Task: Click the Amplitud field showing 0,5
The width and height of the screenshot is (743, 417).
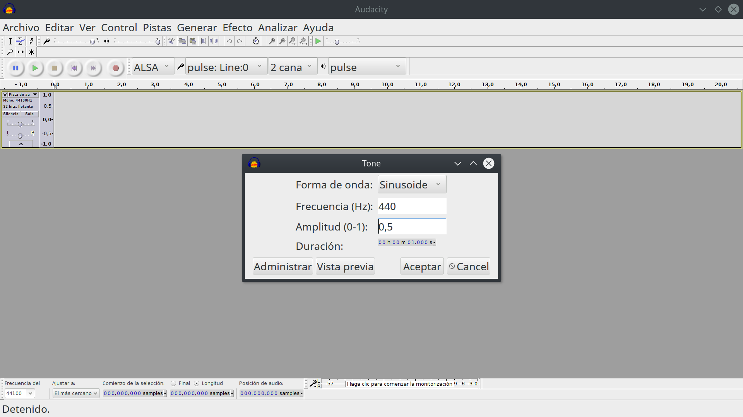Action: point(412,227)
